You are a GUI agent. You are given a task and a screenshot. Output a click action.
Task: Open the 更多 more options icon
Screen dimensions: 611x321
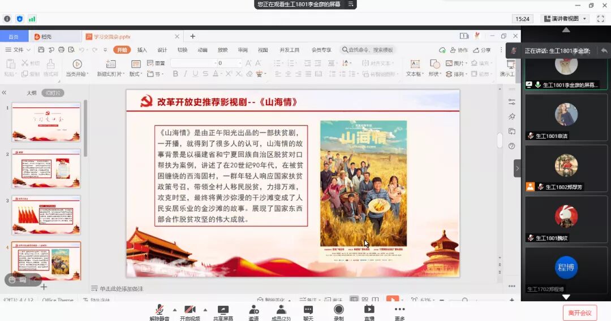399,310
